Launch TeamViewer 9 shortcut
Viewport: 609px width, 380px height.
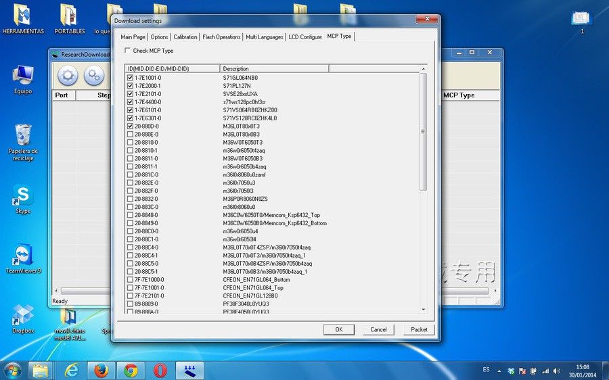23,259
